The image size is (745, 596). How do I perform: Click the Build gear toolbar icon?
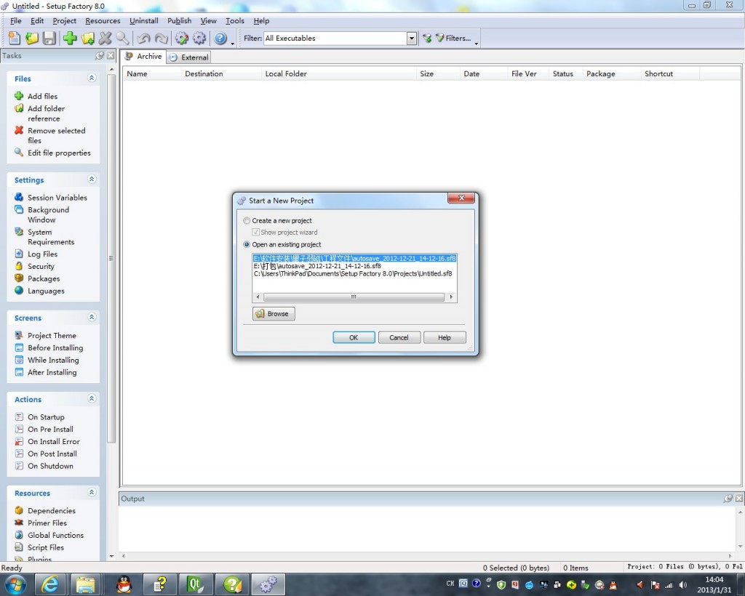point(181,38)
